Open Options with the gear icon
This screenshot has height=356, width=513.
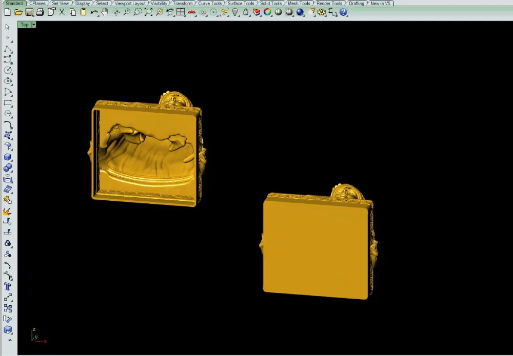[322, 12]
